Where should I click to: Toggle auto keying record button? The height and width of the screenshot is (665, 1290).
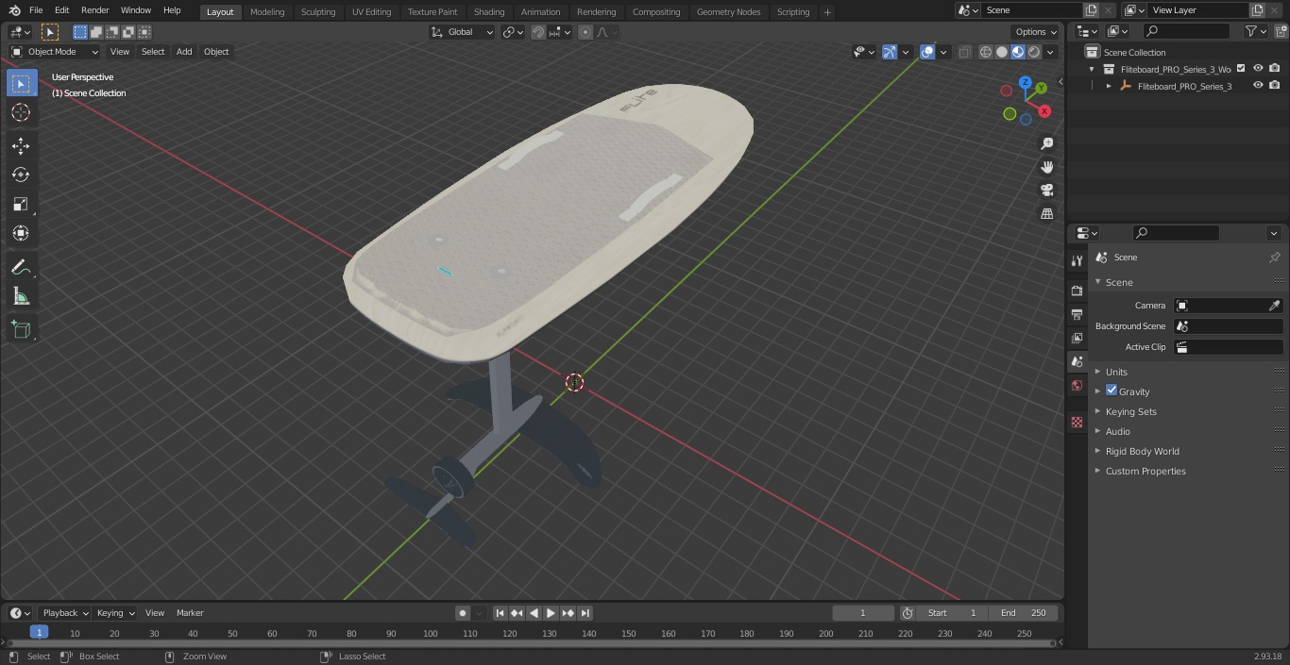462,613
